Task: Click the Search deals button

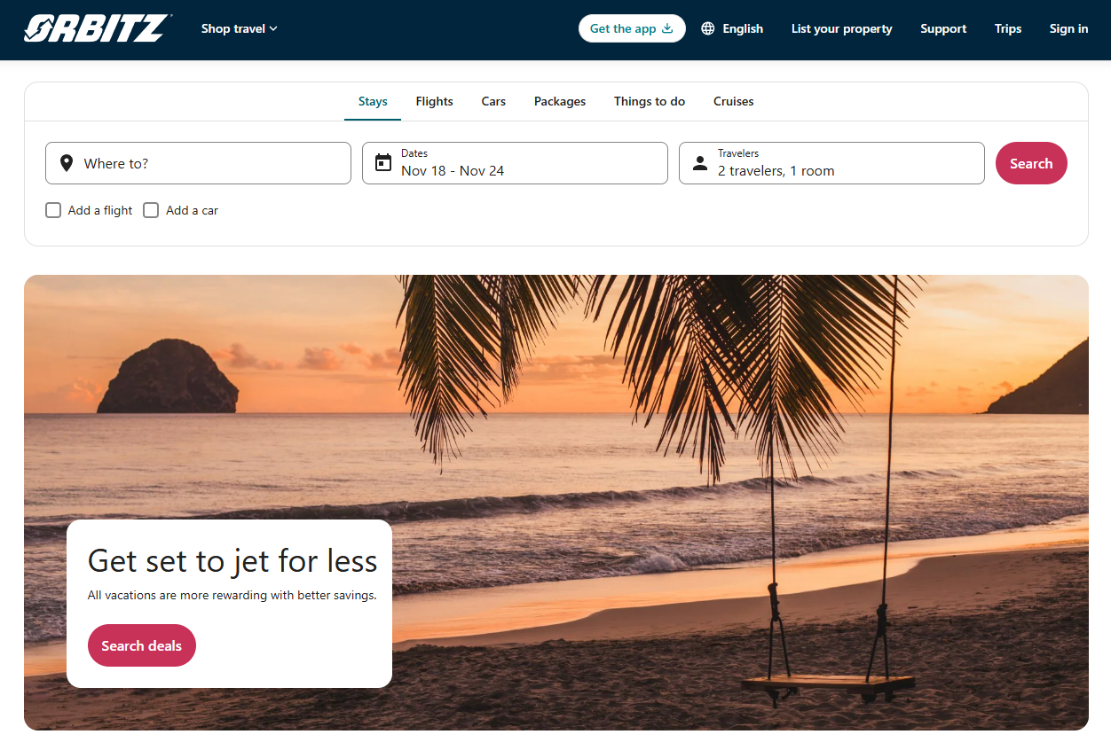Action: (141, 645)
